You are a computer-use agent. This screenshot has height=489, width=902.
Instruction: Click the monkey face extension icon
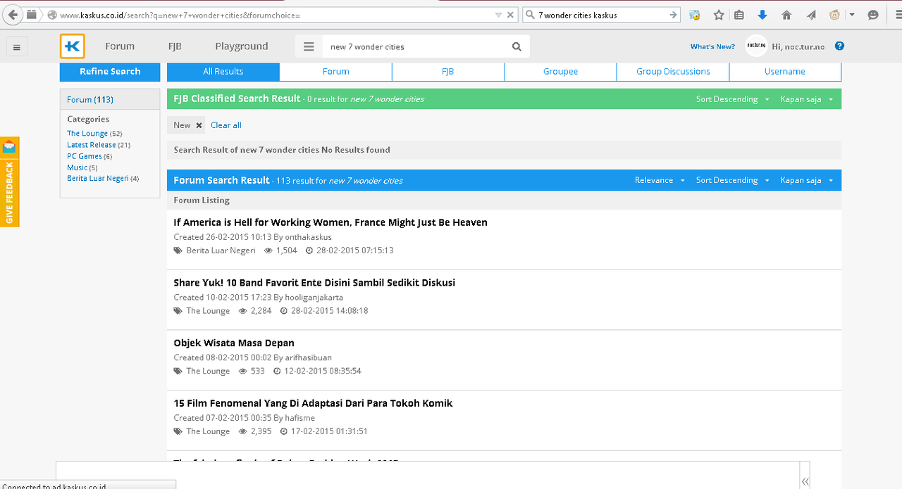pyautogui.click(x=836, y=15)
